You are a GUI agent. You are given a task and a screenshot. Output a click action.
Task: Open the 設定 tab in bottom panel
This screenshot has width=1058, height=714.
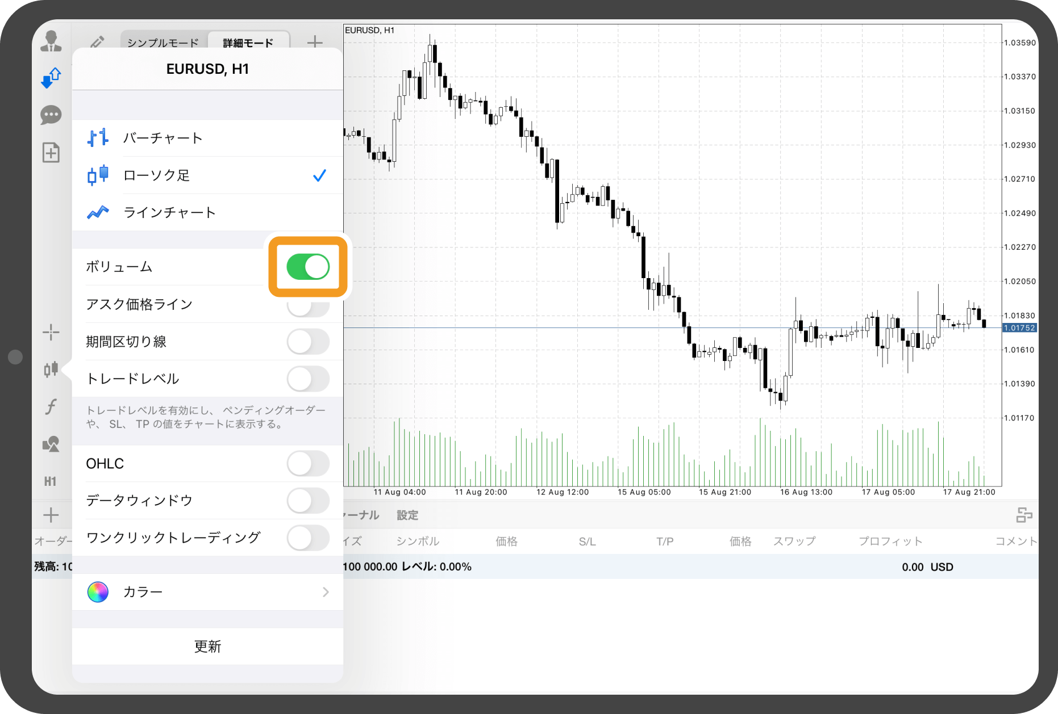click(407, 515)
